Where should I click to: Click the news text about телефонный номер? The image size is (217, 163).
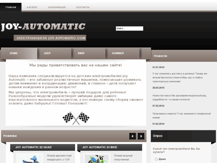(x=181, y=115)
